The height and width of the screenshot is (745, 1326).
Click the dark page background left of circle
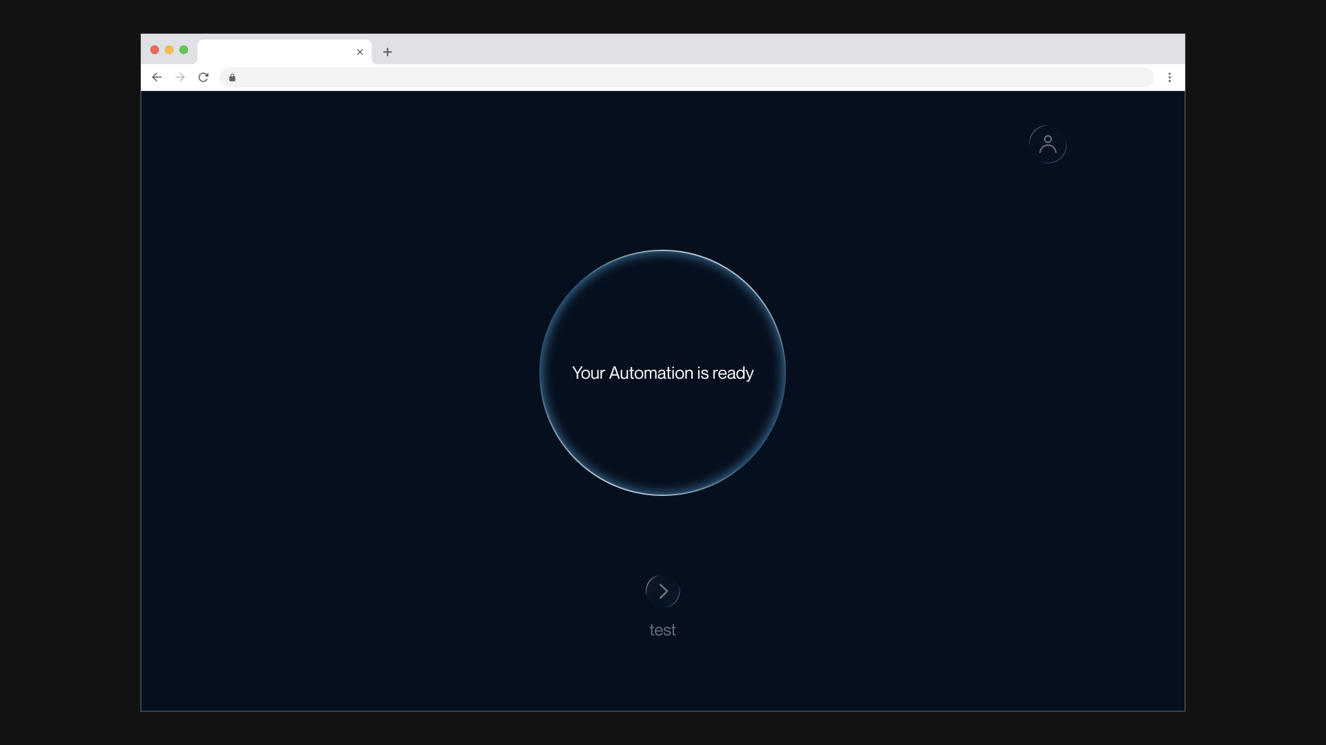[x=345, y=372]
